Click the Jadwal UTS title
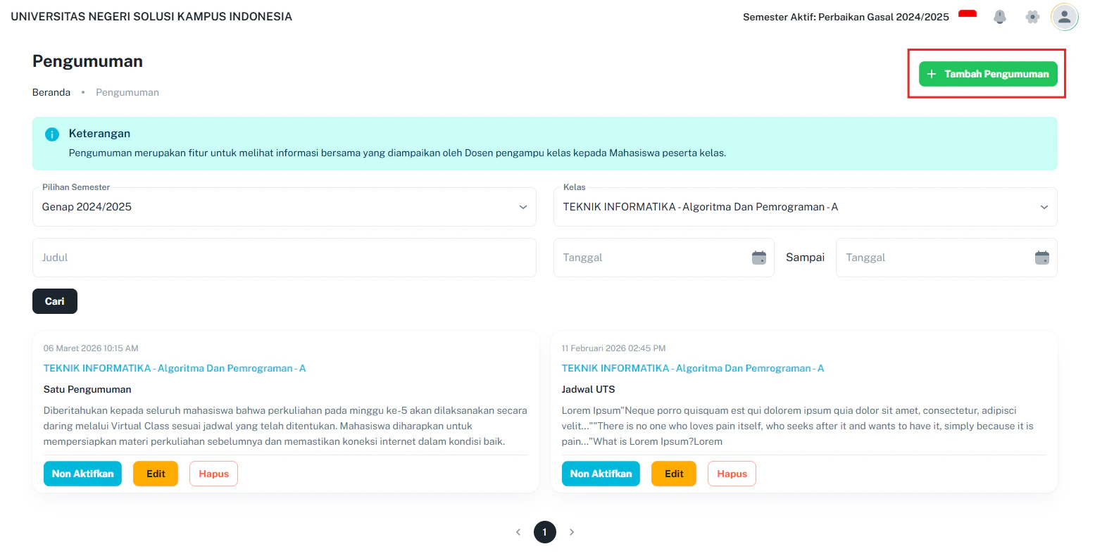 [589, 389]
